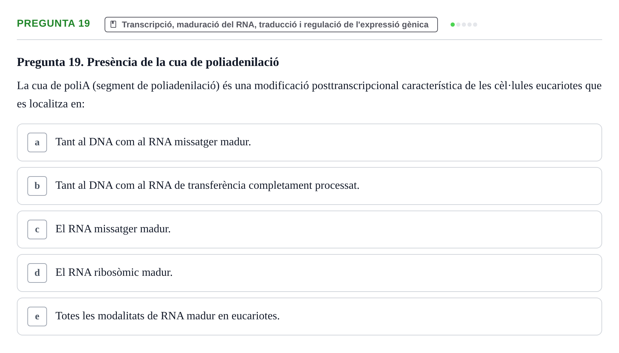Viewport: 619px width, 353px height.
Task: Select answer letter b box
Action: click(37, 186)
